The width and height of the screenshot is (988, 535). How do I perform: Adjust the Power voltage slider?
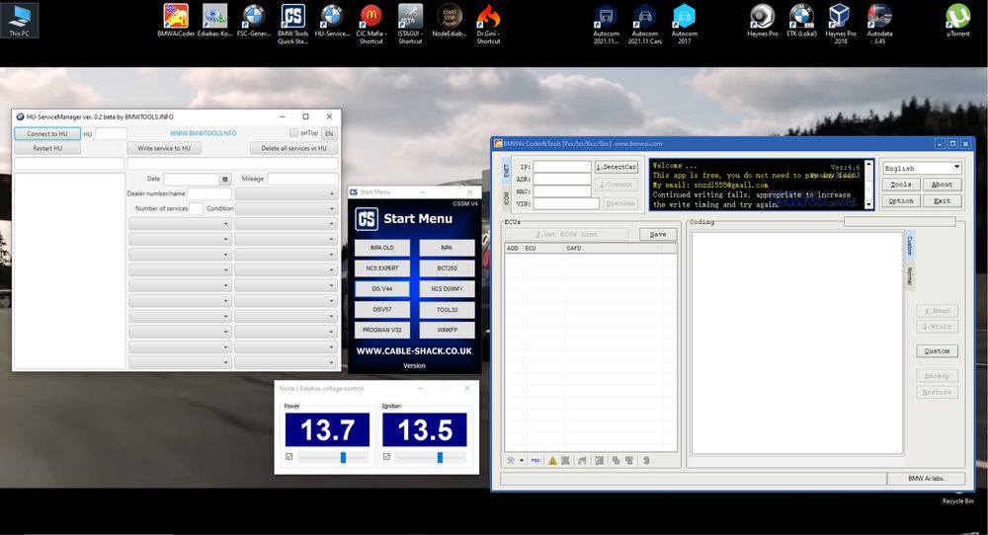click(343, 458)
